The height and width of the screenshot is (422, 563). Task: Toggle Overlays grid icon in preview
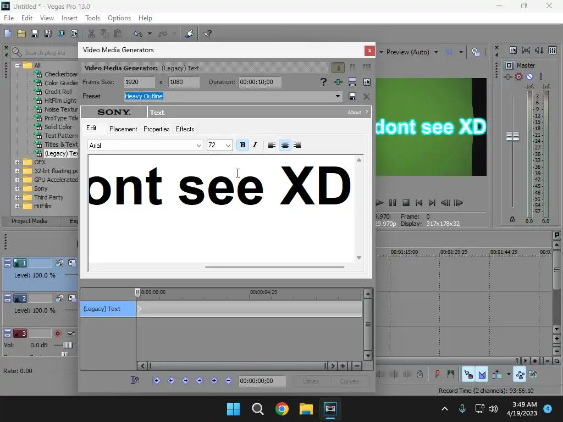pos(449,52)
